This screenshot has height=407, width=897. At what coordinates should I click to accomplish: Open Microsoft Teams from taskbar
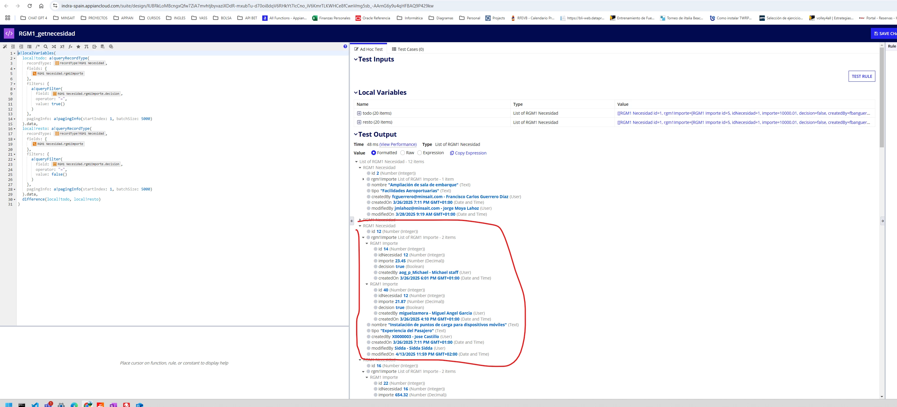point(48,405)
